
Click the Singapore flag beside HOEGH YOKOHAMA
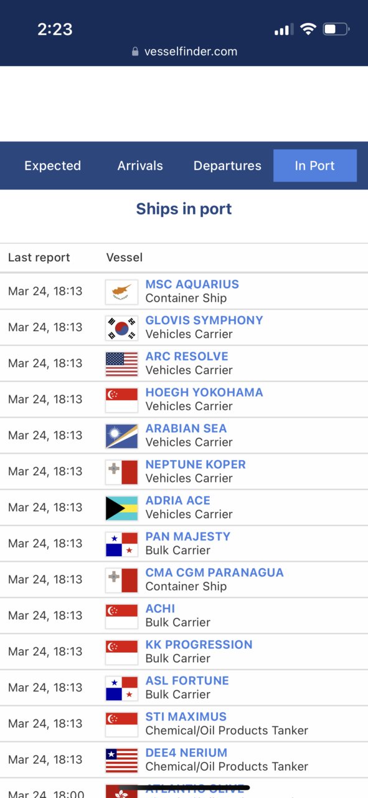(121, 400)
